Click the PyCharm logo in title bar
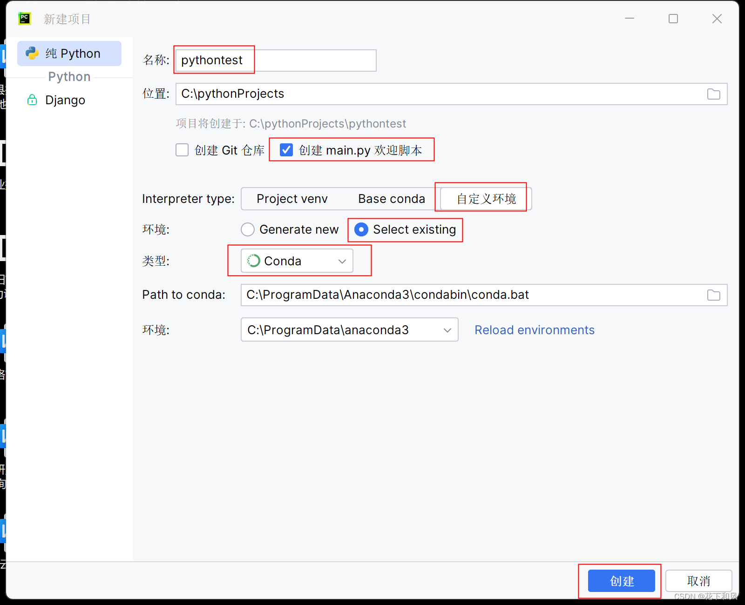Viewport: 745px width, 605px height. tap(24, 19)
